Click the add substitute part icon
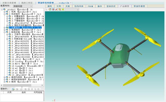This screenshot has height=102, width=166. (13, 89)
